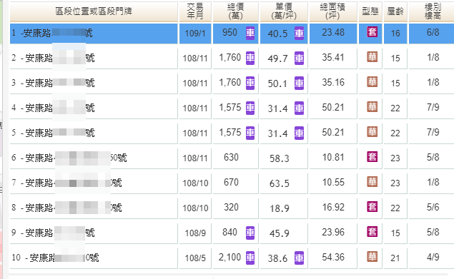Screen dimensions: 454x279
Task: Select row 10 安康路 address cell
Action: (x=94, y=258)
